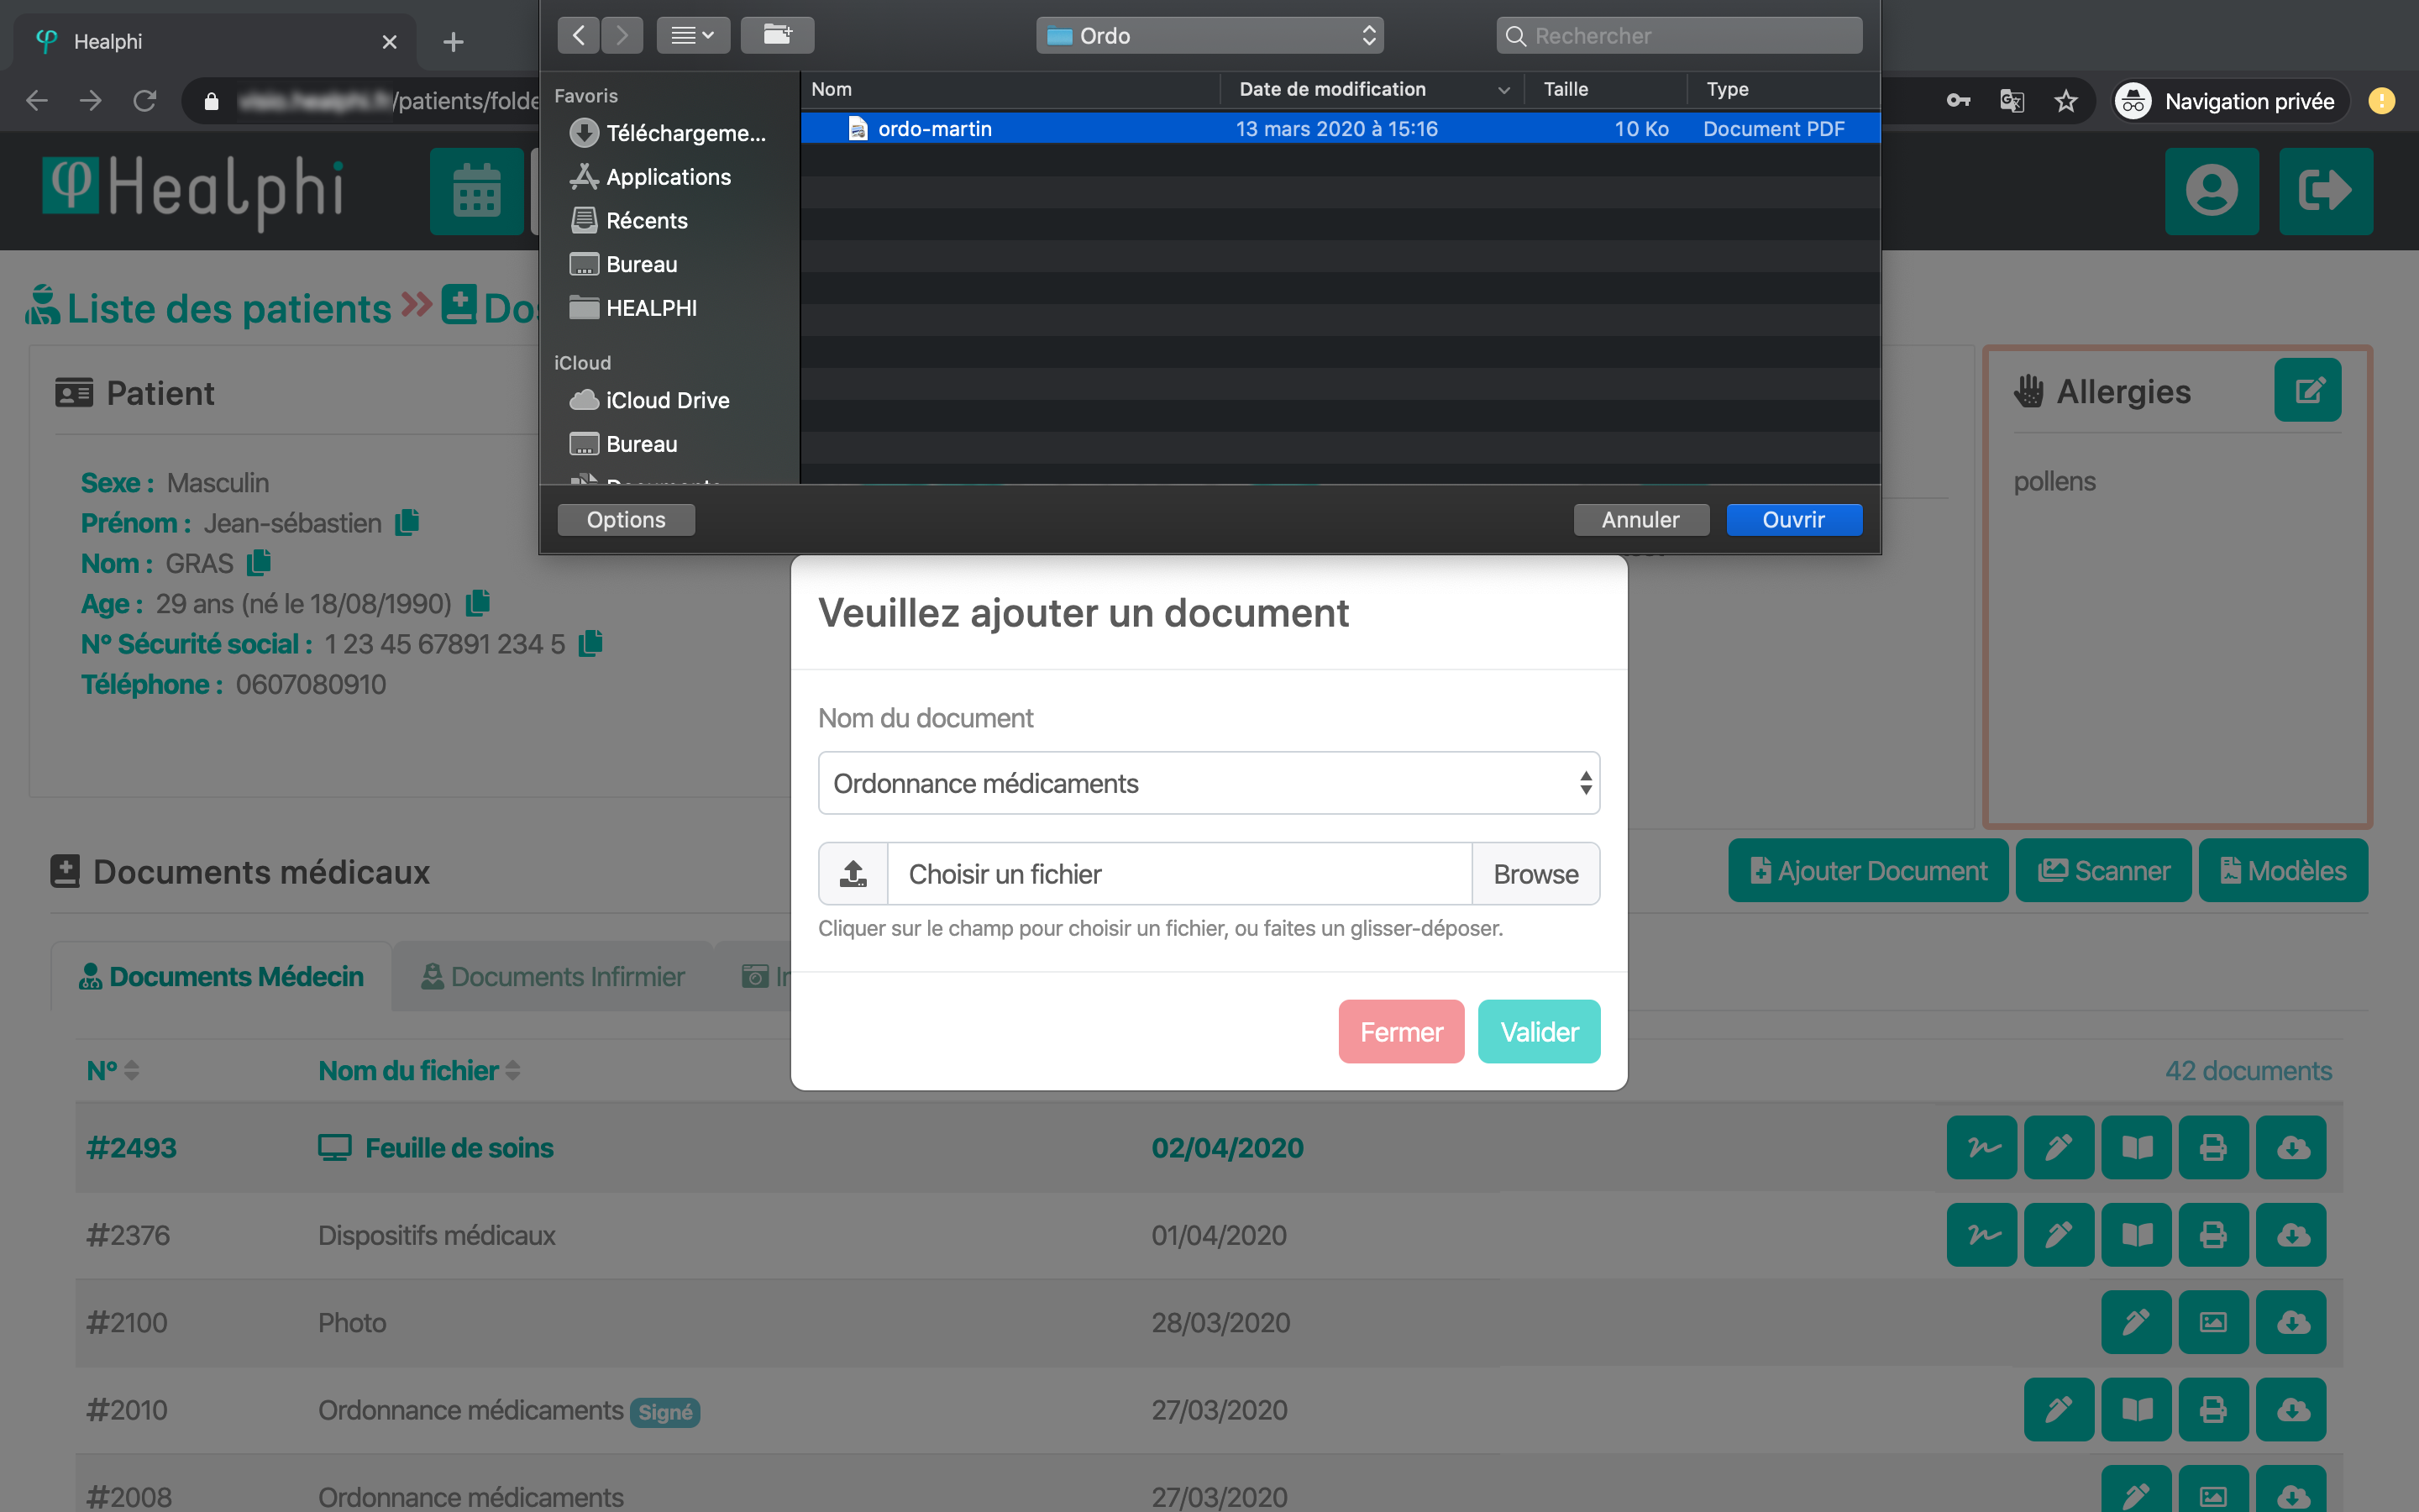Print document #2010 Ordonnance médicaments

(2213, 1409)
